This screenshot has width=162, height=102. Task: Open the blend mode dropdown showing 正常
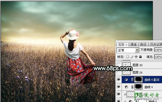pos(128,50)
